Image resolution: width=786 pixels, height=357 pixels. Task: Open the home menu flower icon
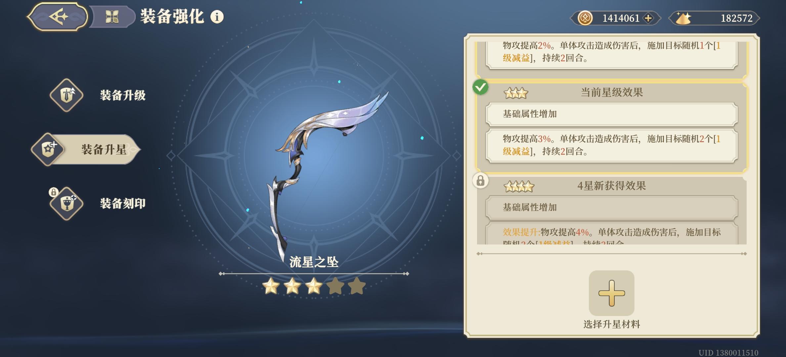click(112, 17)
